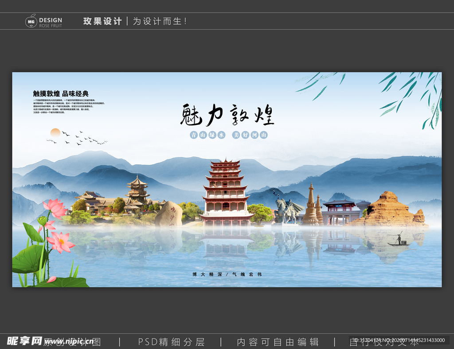Screen dimensions: 454x349
Task: Switch to the PSD精细分层 tab
Action: [171, 342]
